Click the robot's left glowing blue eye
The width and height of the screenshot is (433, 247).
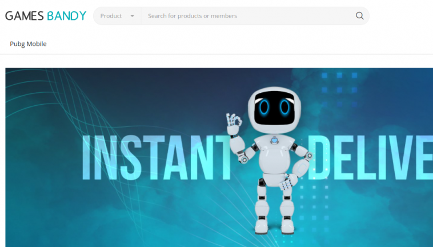tap(263, 108)
